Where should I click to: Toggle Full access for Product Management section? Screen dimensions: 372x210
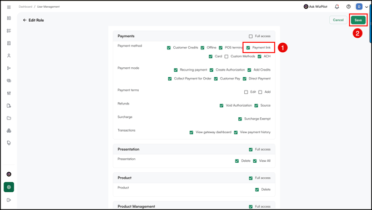250,207
